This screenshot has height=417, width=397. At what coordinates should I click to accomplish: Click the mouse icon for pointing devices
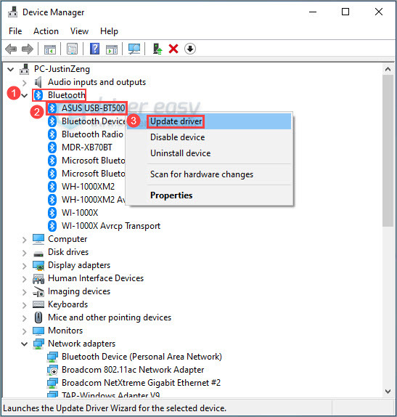38,317
